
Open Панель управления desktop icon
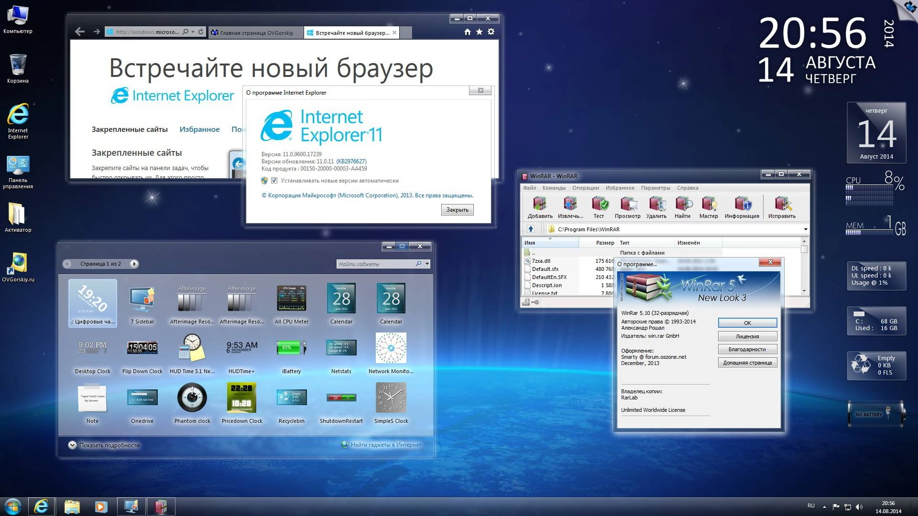pyautogui.click(x=18, y=172)
